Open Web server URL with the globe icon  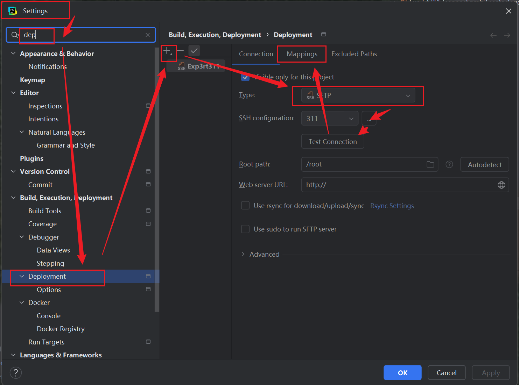point(502,185)
